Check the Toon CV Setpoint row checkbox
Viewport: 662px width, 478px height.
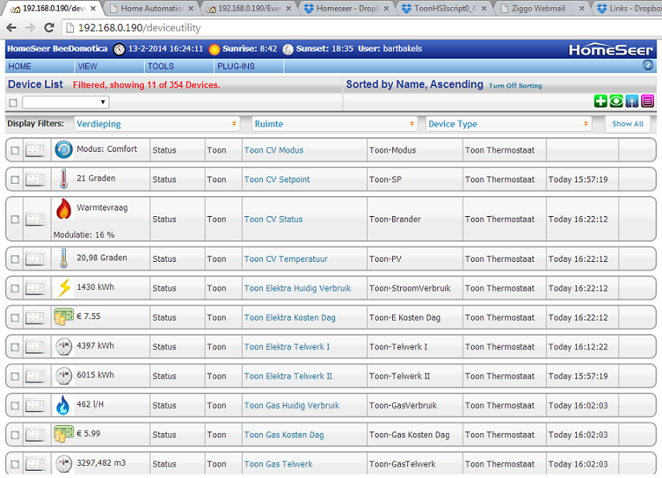coord(14,179)
